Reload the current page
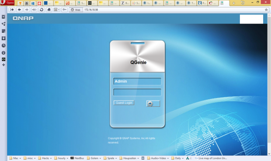 point(42,10)
